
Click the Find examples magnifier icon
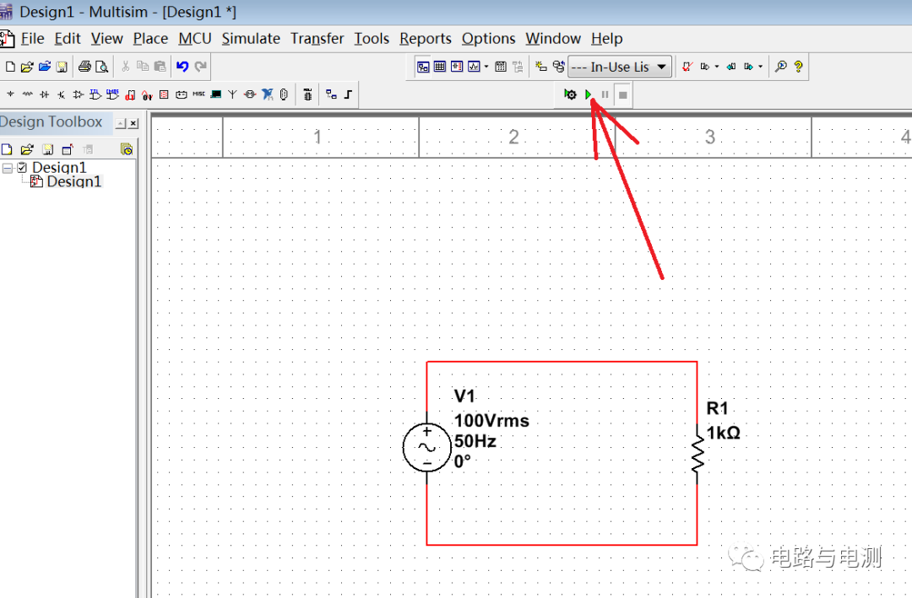[781, 67]
